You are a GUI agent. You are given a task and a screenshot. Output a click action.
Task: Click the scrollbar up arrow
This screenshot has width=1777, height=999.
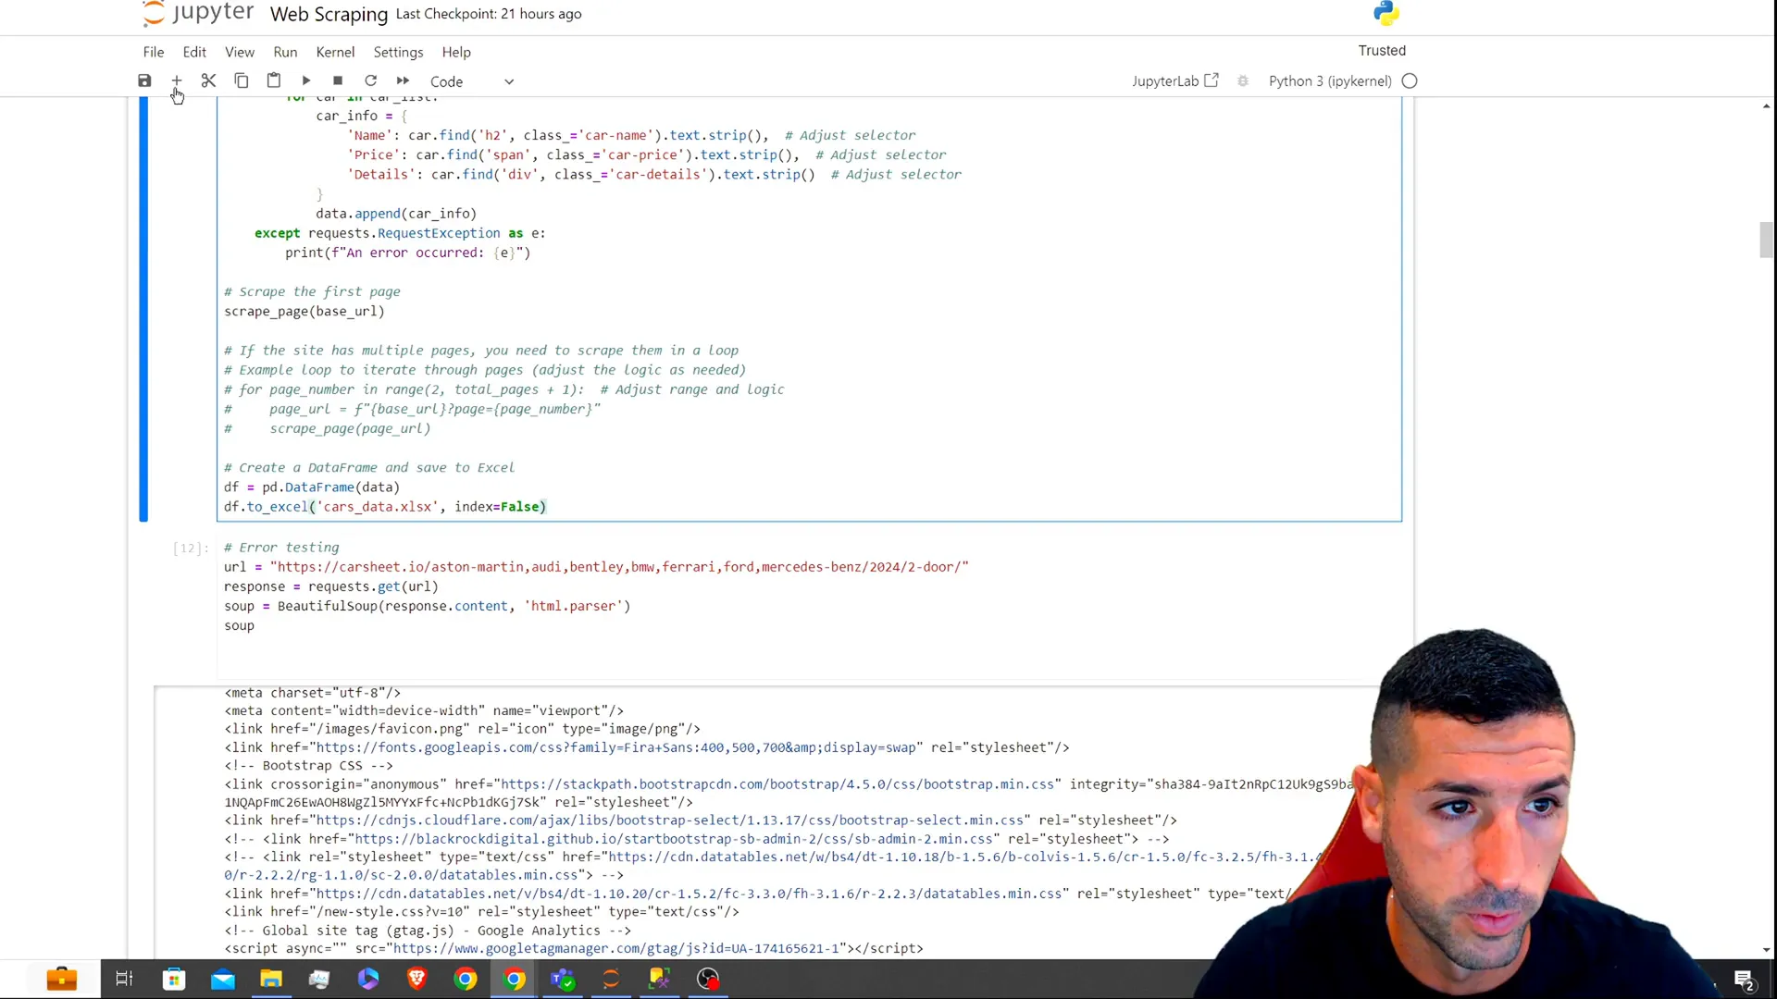tap(1766, 106)
